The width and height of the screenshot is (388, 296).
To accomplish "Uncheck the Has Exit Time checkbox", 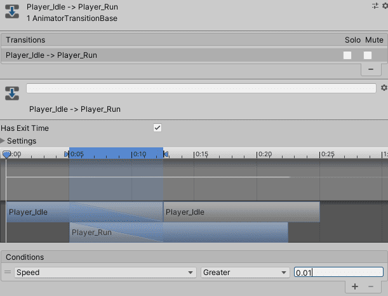I will (157, 128).
